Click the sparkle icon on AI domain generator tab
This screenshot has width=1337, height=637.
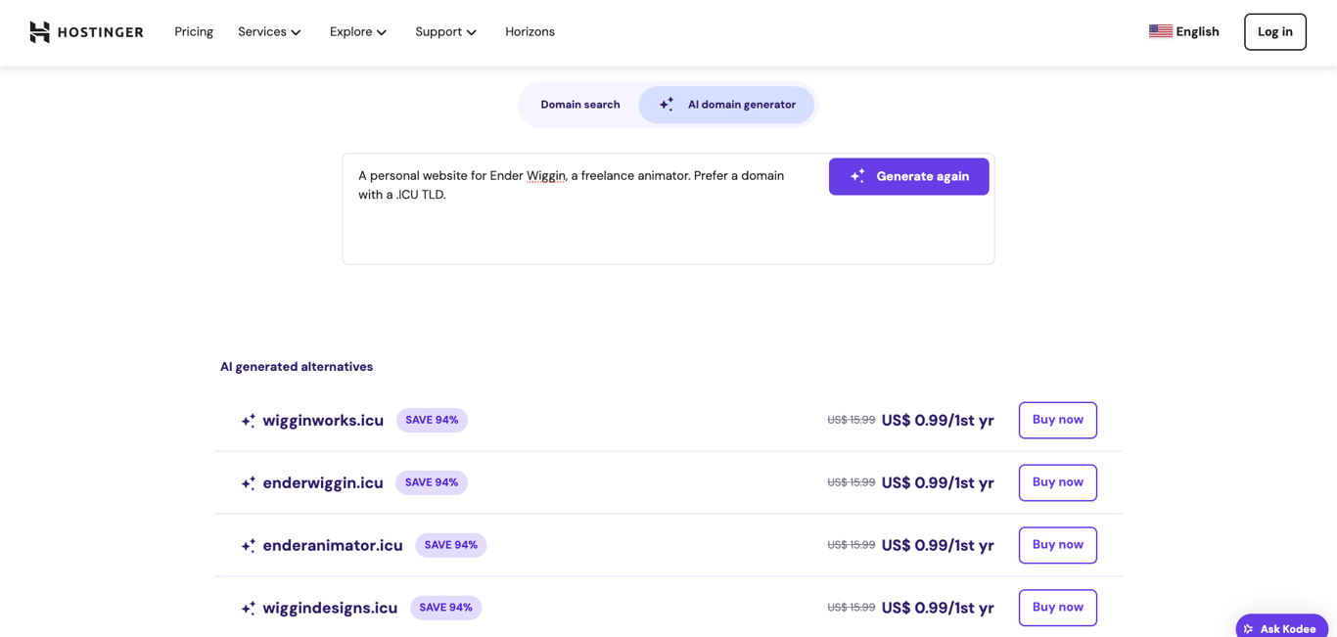[668, 103]
